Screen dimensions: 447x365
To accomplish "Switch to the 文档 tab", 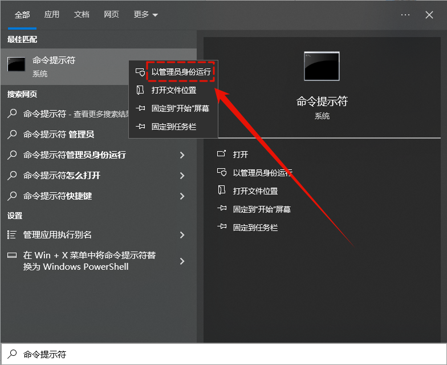I will [82, 14].
